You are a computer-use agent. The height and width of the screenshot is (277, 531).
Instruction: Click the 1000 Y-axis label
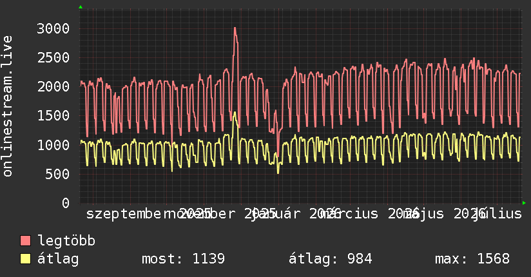(x=53, y=145)
